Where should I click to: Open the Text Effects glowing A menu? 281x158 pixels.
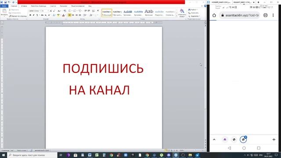[54, 15]
